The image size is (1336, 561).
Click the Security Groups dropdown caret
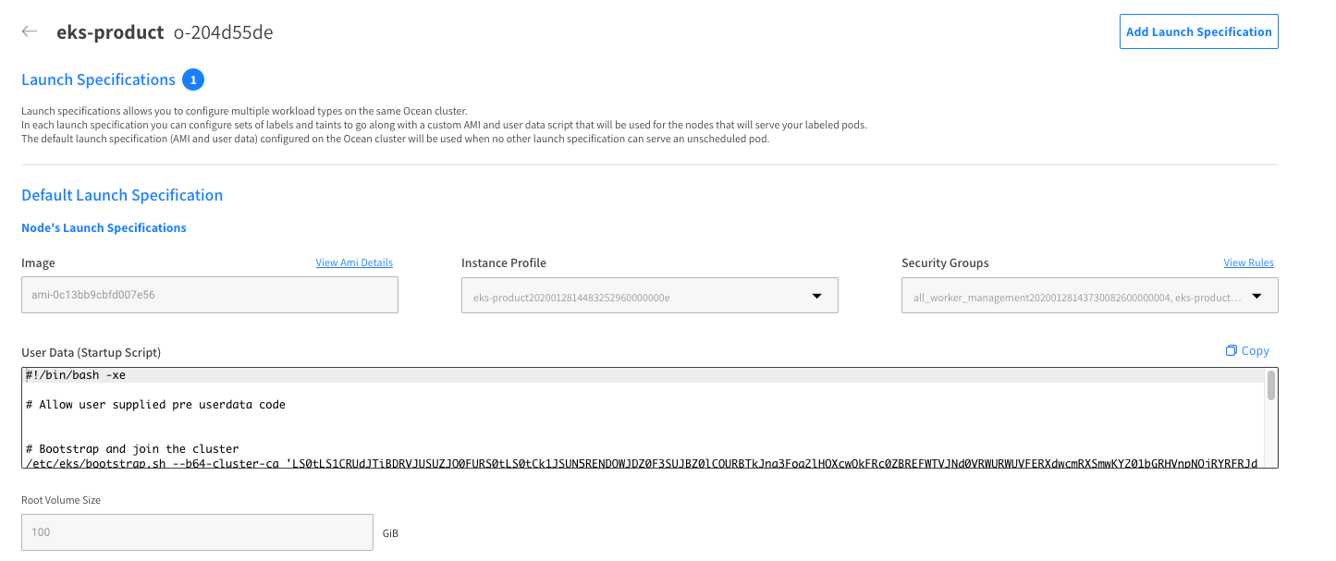pos(1256,296)
